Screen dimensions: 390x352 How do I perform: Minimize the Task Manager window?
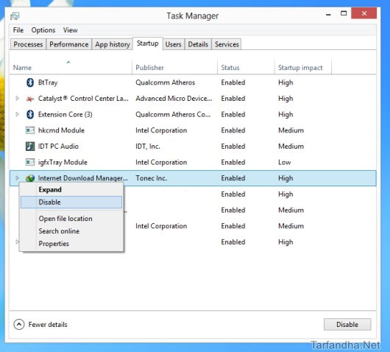(328, 15)
